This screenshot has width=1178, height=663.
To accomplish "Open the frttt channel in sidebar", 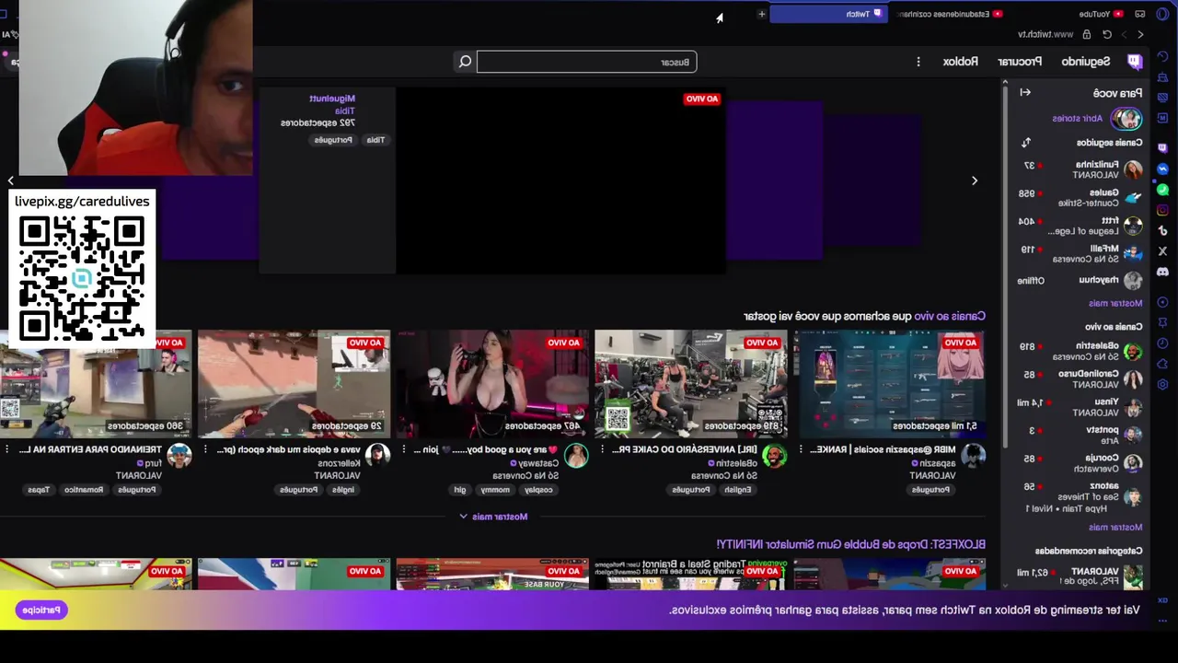I will click(1079, 226).
